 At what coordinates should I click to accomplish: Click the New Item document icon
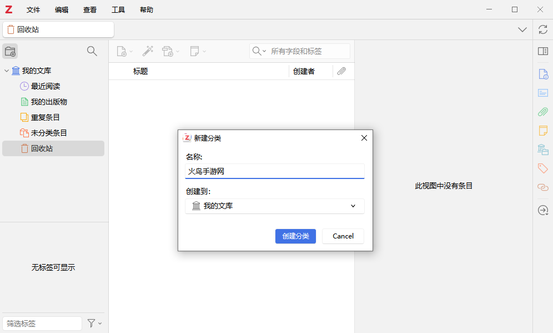pyautogui.click(x=122, y=51)
